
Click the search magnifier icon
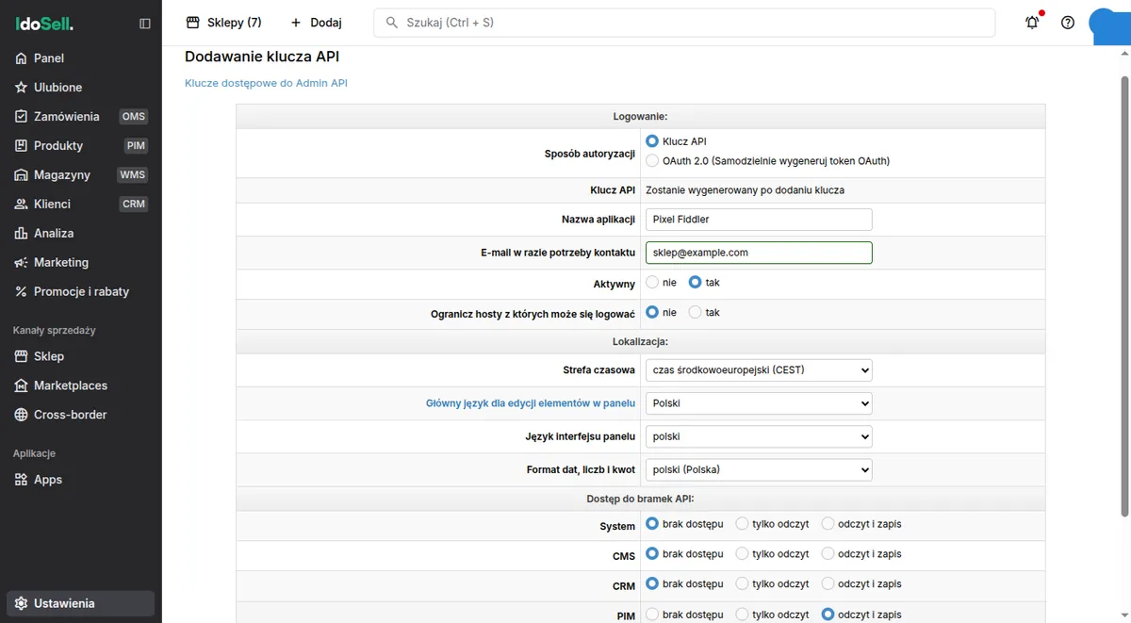(x=391, y=23)
